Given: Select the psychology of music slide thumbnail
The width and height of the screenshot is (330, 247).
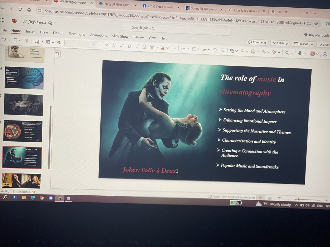Looking at the screenshot, I should tap(24, 78).
